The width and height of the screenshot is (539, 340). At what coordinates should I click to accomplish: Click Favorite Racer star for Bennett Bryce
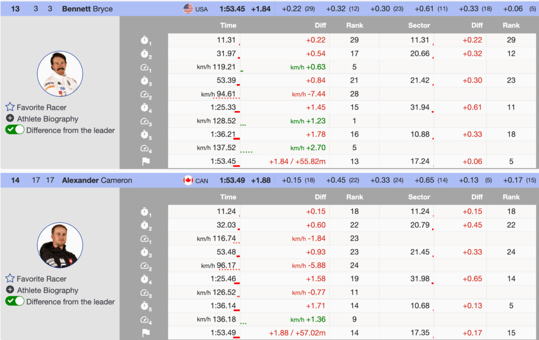click(10, 107)
